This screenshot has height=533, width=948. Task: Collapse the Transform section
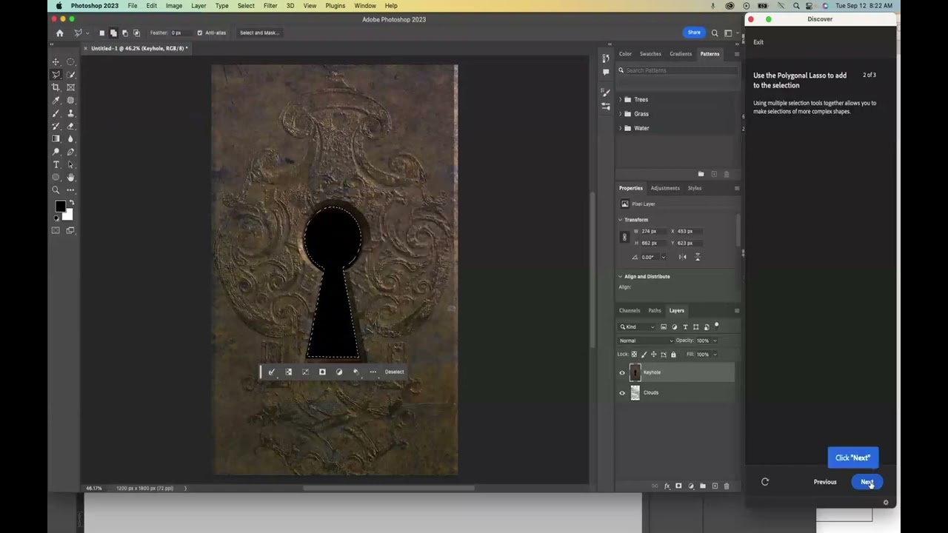[x=621, y=220]
